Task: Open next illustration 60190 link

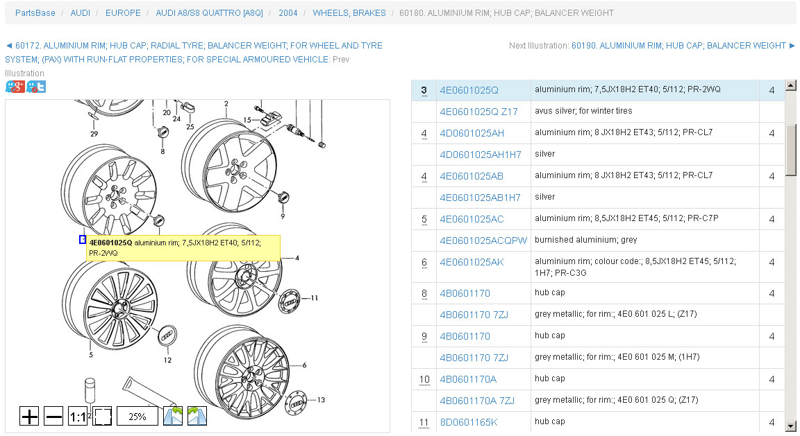Action: click(678, 46)
